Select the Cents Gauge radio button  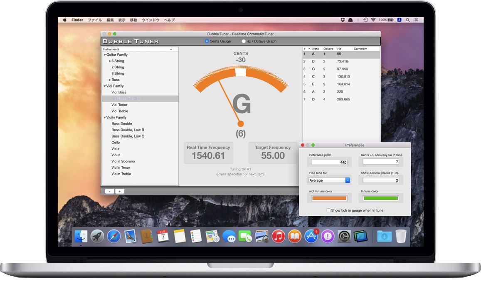tap(207, 41)
